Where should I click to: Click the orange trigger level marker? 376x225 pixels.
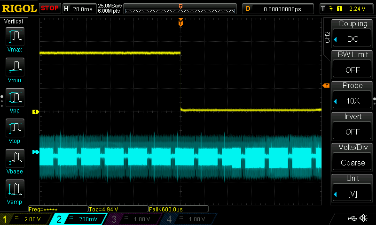pos(326,85)
